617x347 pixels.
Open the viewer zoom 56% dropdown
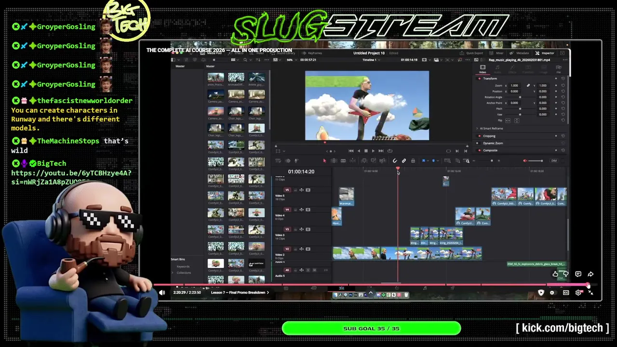pos(291,60)
